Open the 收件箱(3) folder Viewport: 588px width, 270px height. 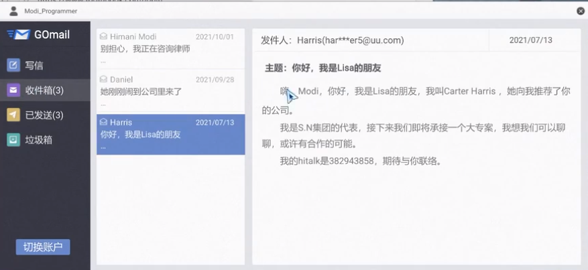[x=45, y=90]
